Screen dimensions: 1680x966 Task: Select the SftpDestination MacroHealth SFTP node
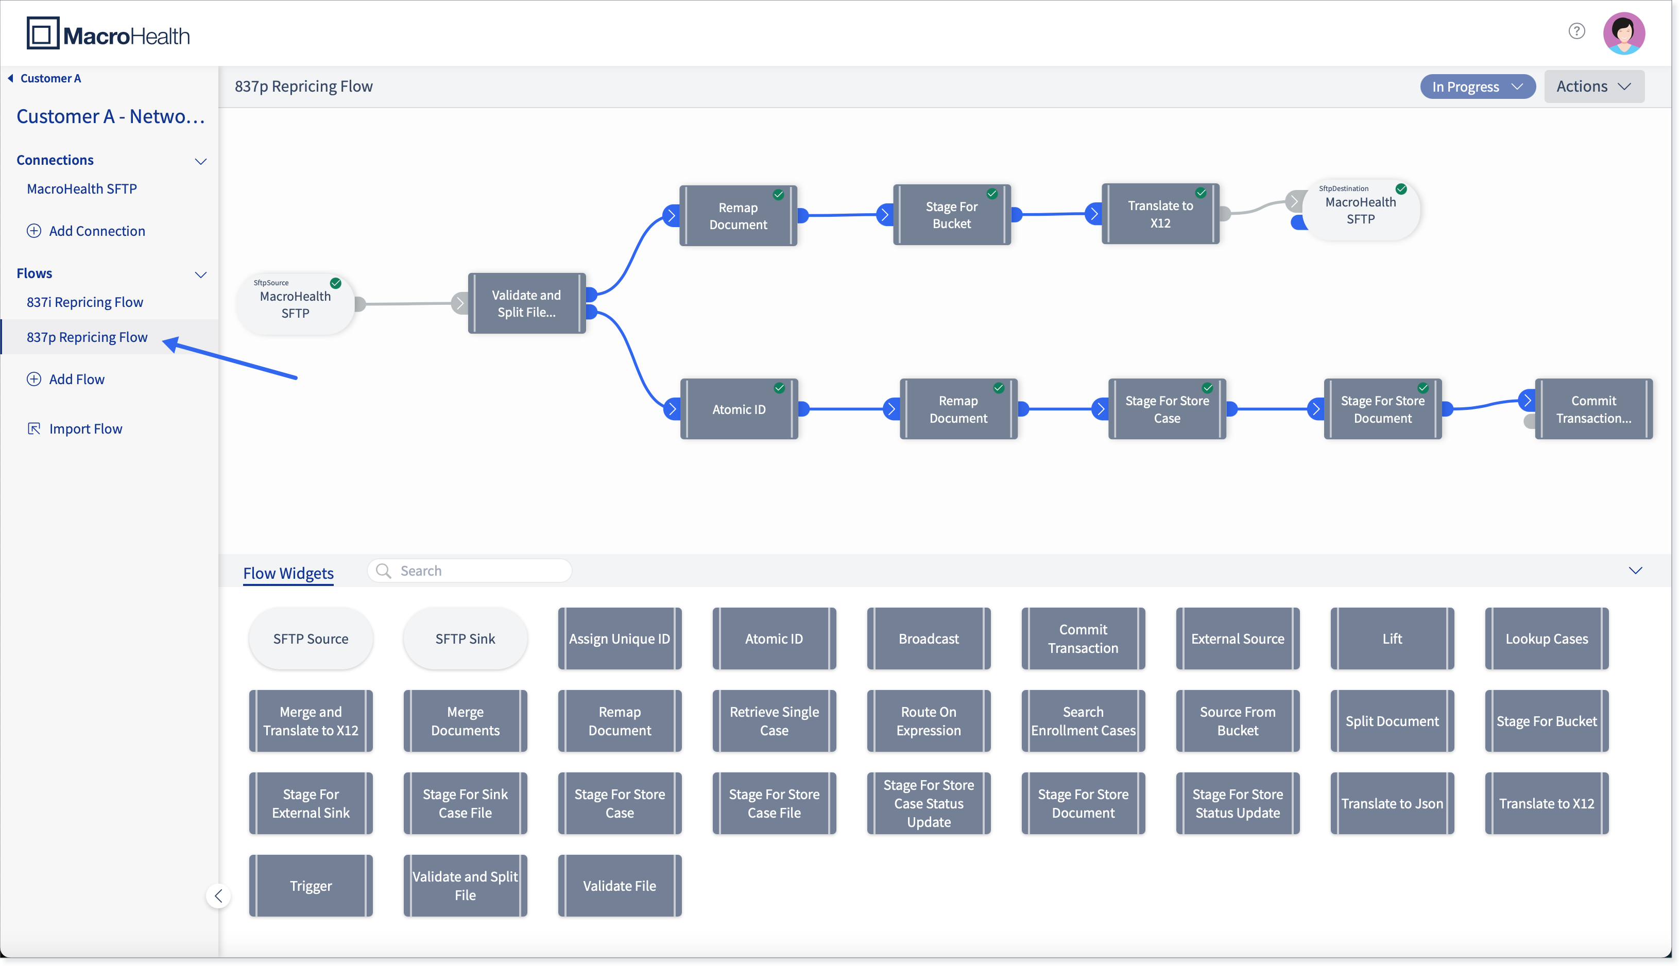point(1360,210)
